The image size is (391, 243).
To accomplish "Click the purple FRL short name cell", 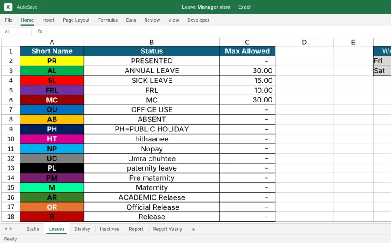I will [52, 90].
